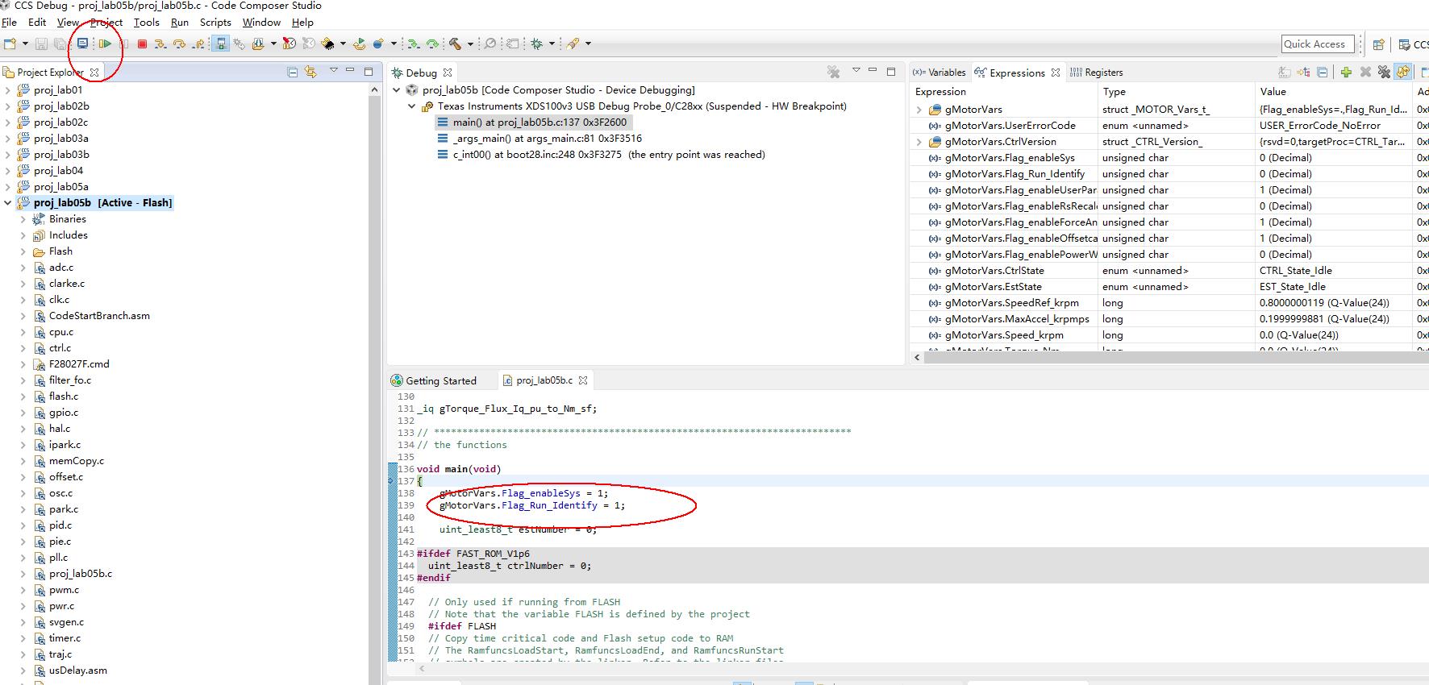Image resolution: width=1429 pixels, height=685 pixels.
Task: Expand the gMotorVars.CtrlVersion expression
Action: [919, 142]
